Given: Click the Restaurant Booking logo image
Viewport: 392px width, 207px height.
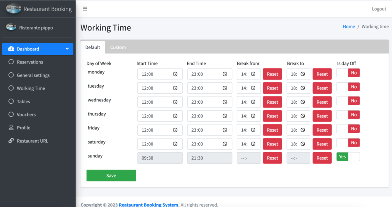Looking at the screenshot, I should (x=13, y=9).
